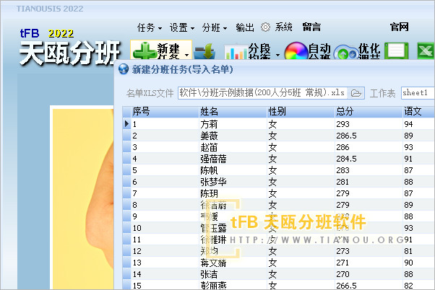The image size is (435, 290).
Task: Click 语文 score cell 81
Action: [419, 251]
